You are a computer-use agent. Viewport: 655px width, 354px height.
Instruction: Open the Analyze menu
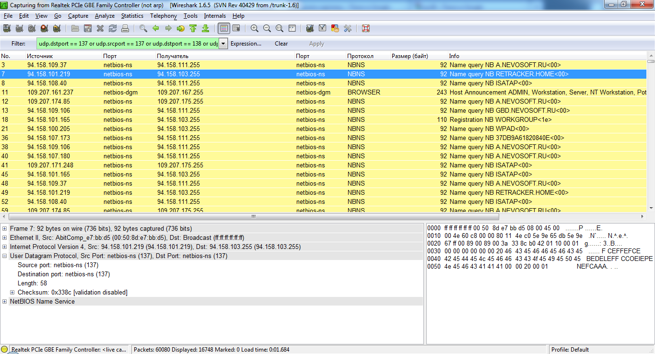click(105, 16)
